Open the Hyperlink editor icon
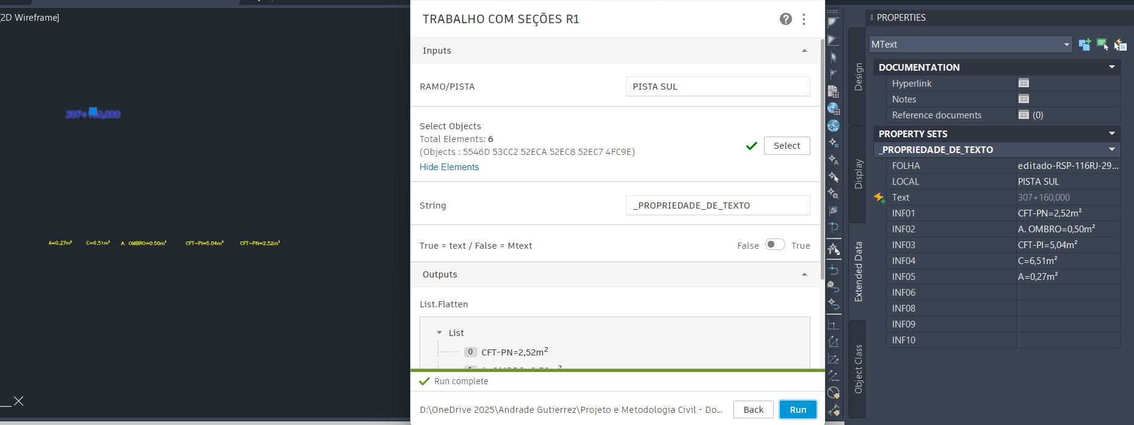Screen dimensions: 1134x425 pyautogui.click(x=1024, y=83)
